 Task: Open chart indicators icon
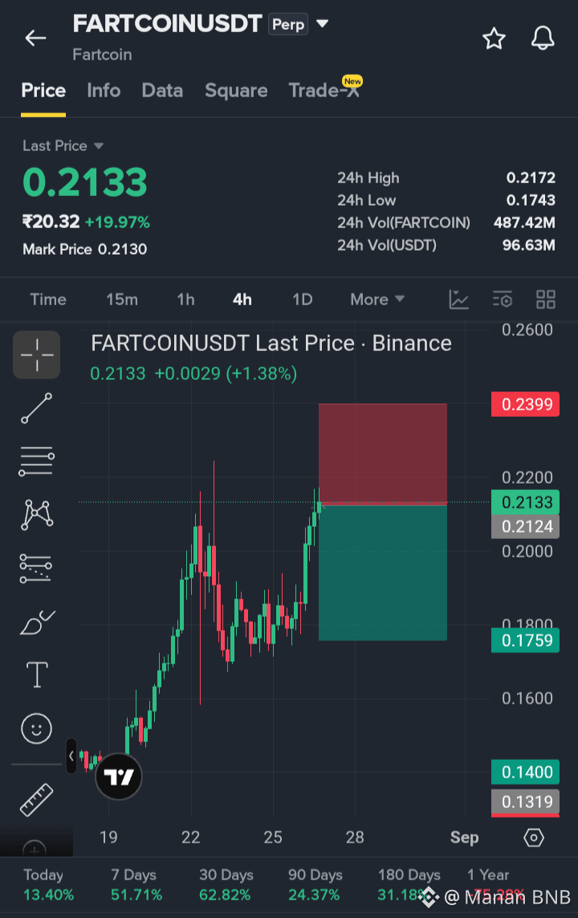pyautogui.click(x=458, y=300)
